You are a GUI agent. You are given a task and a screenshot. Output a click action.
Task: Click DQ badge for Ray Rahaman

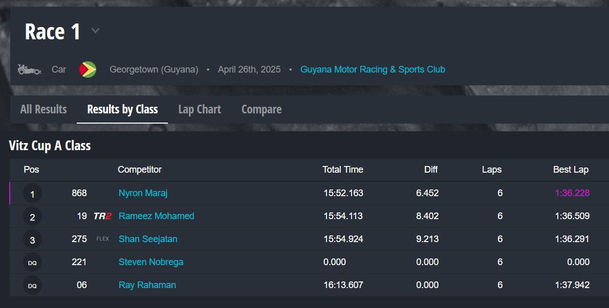(x=32, y=286)
